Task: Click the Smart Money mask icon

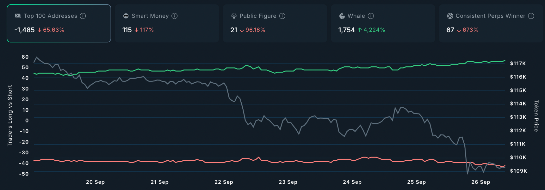Action: tap(126, 16)
